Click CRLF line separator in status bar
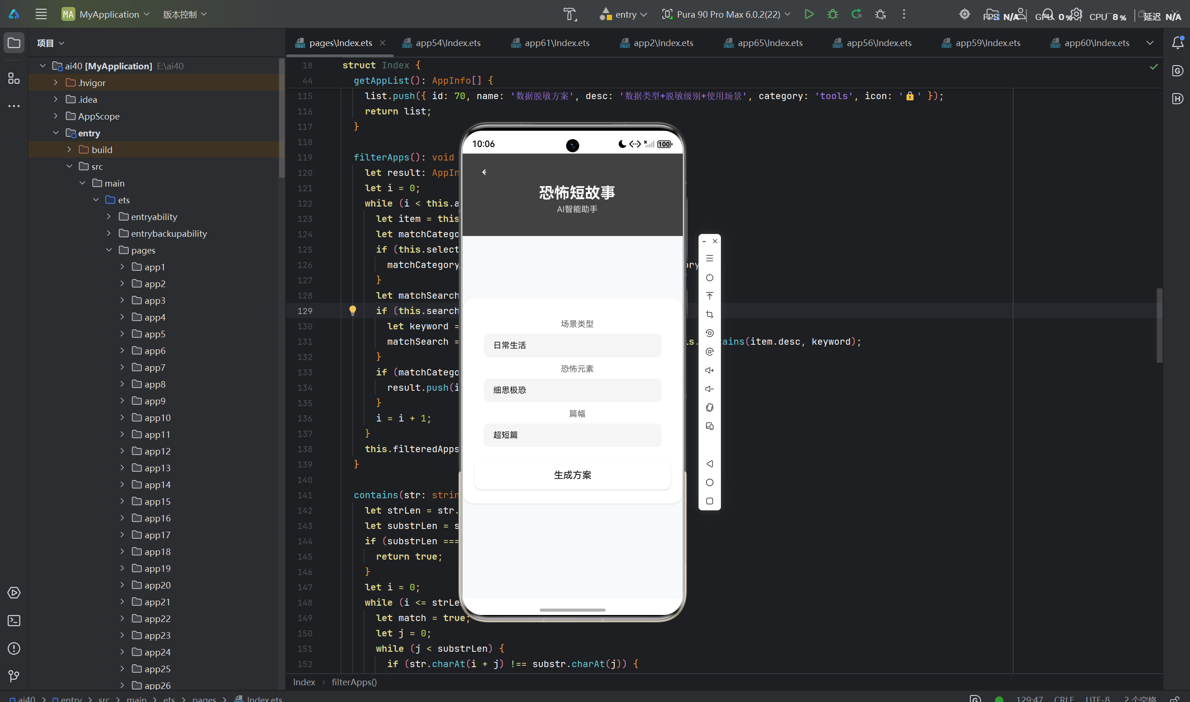The image size is (1190, 702). (x=1064, y=699)
